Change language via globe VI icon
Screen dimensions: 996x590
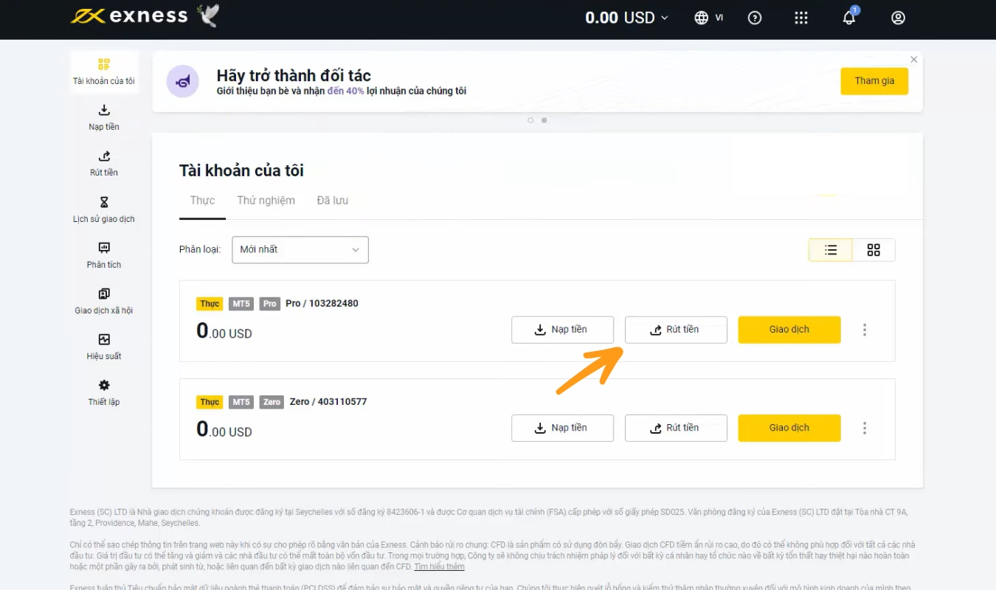click(708, 18)
